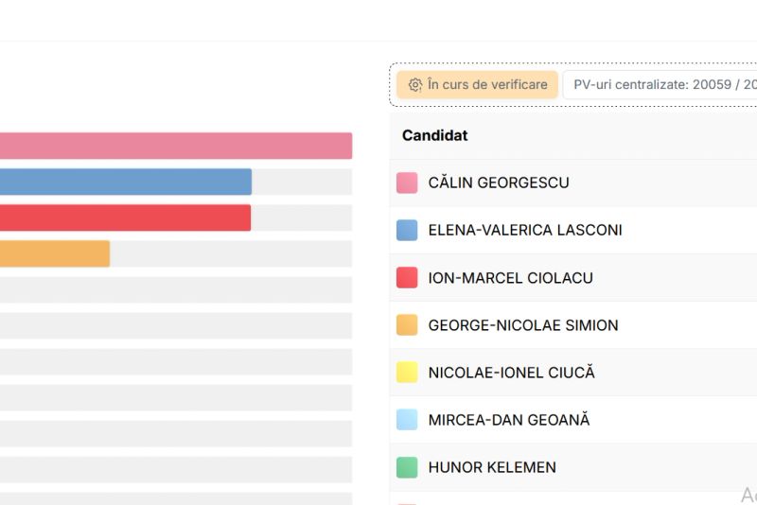The width and height of the screenshot is (757, 505).
Task: Click the Candidat column header
Action: pos(435,135)
